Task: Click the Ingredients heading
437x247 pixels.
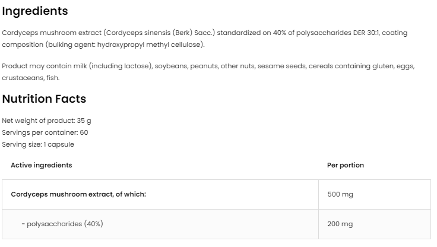Action: [35, 11]
